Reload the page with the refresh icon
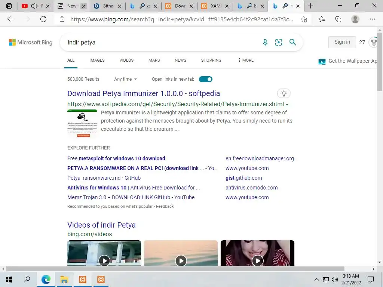 coord(43,19)
